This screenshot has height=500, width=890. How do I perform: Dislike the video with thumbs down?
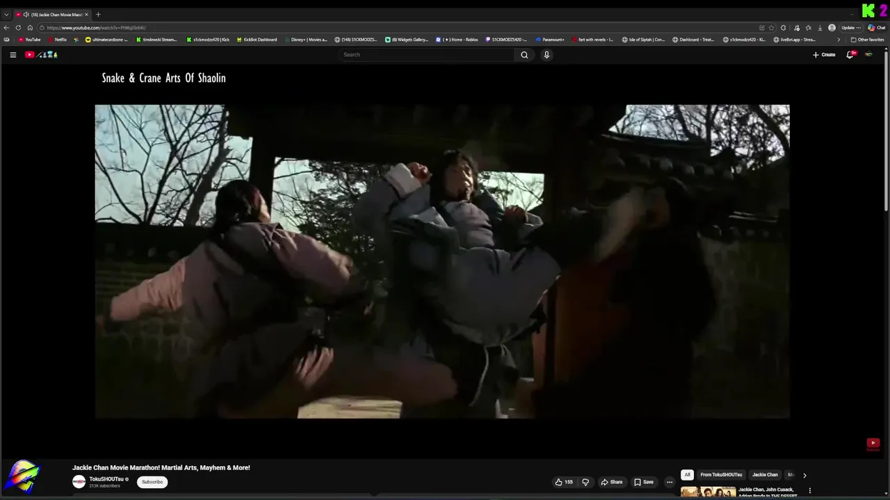pos(585,482)
